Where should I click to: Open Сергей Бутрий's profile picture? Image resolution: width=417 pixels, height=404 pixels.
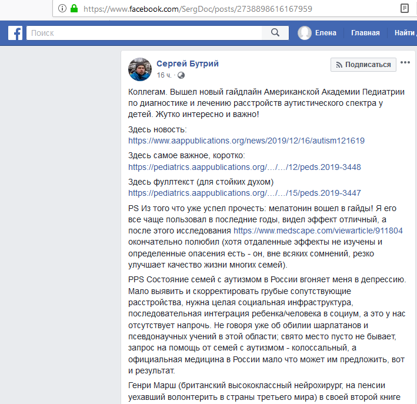pyautogui.click(x=140, y=69)
